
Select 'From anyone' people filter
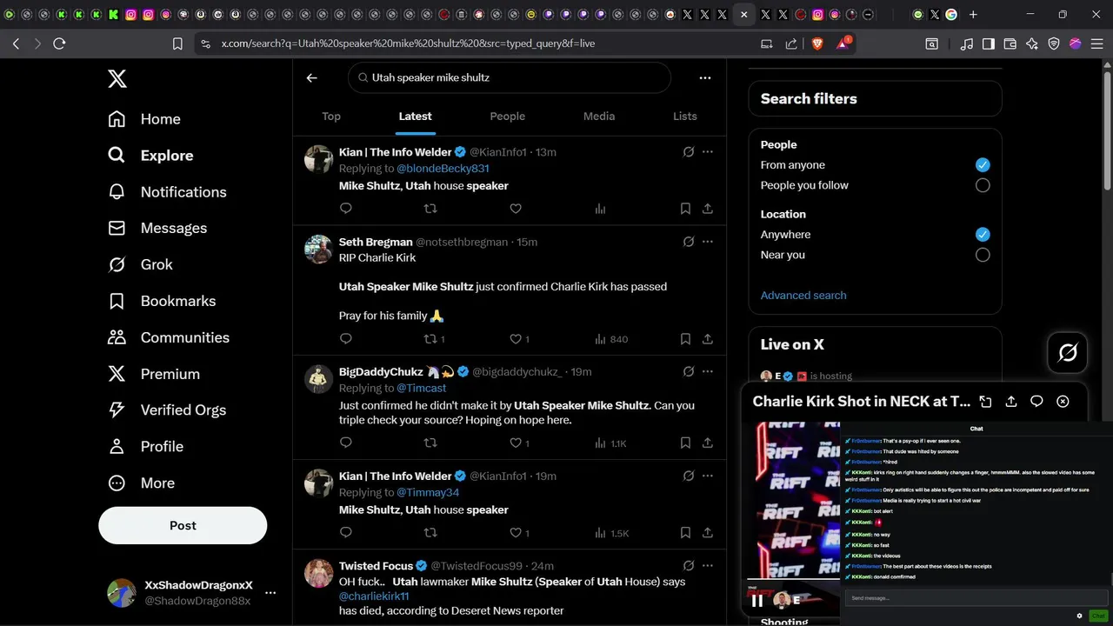[983, 165]
